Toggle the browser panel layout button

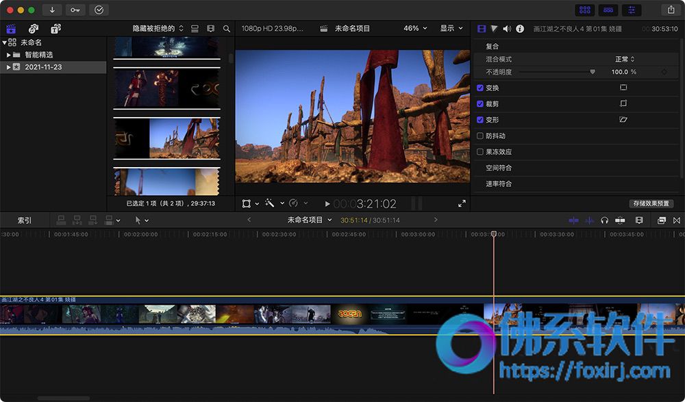tap(585, 10)
